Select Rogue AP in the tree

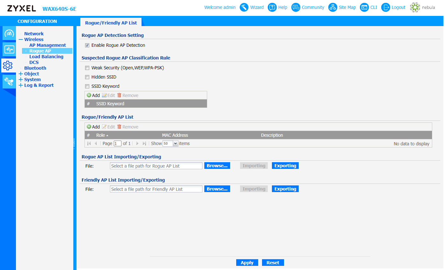40,51
